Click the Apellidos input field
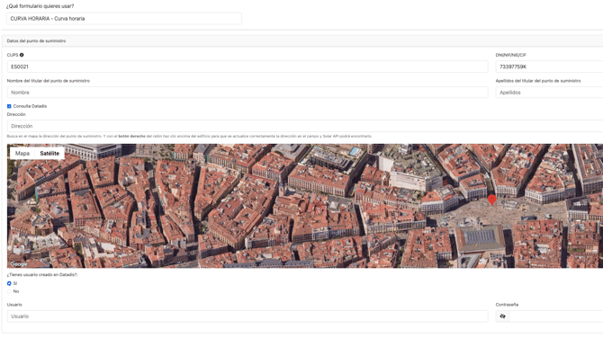 549,93
